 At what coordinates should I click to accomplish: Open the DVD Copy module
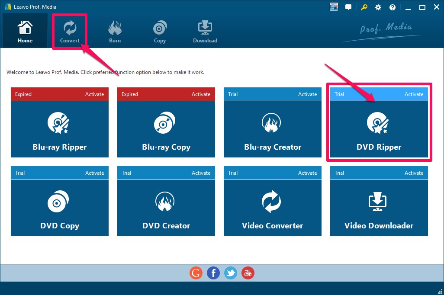tap(60, 208)
